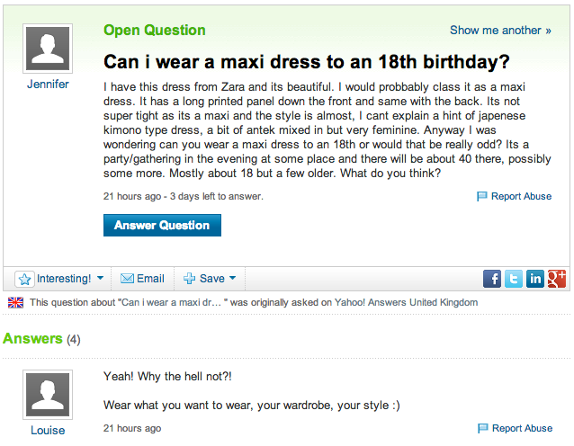This screenshot has height=446, width=574.
Task: Click the UK flag icon
Action: point(15,302)
